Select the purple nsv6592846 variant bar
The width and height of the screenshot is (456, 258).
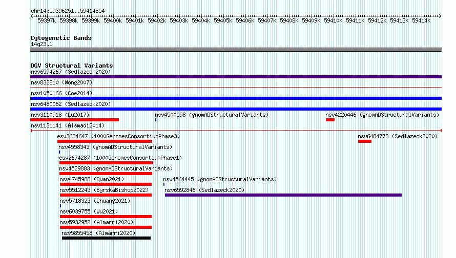point(283,195)
